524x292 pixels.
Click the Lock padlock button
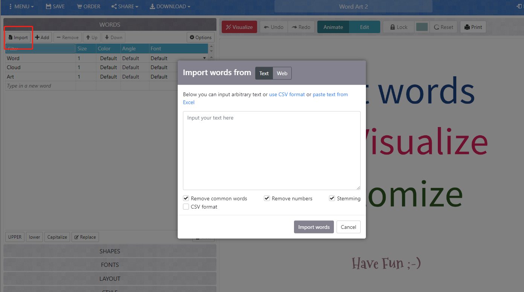pos(399,27)
